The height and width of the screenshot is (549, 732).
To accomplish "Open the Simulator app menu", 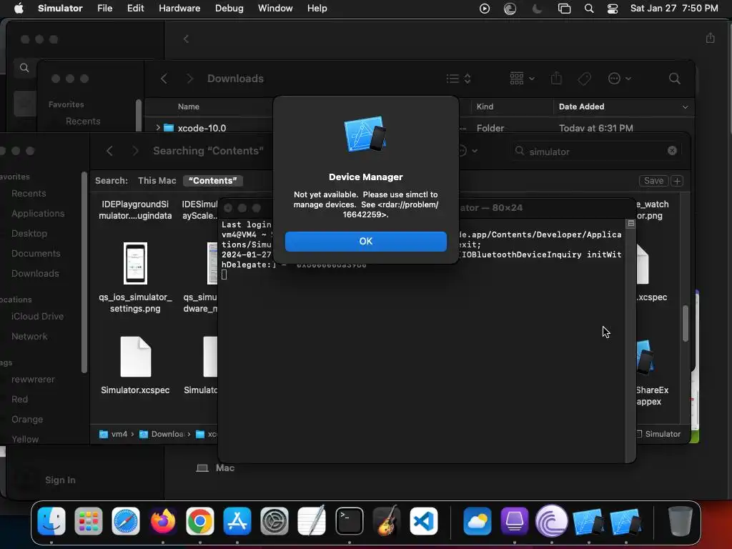I will [60, 9].
